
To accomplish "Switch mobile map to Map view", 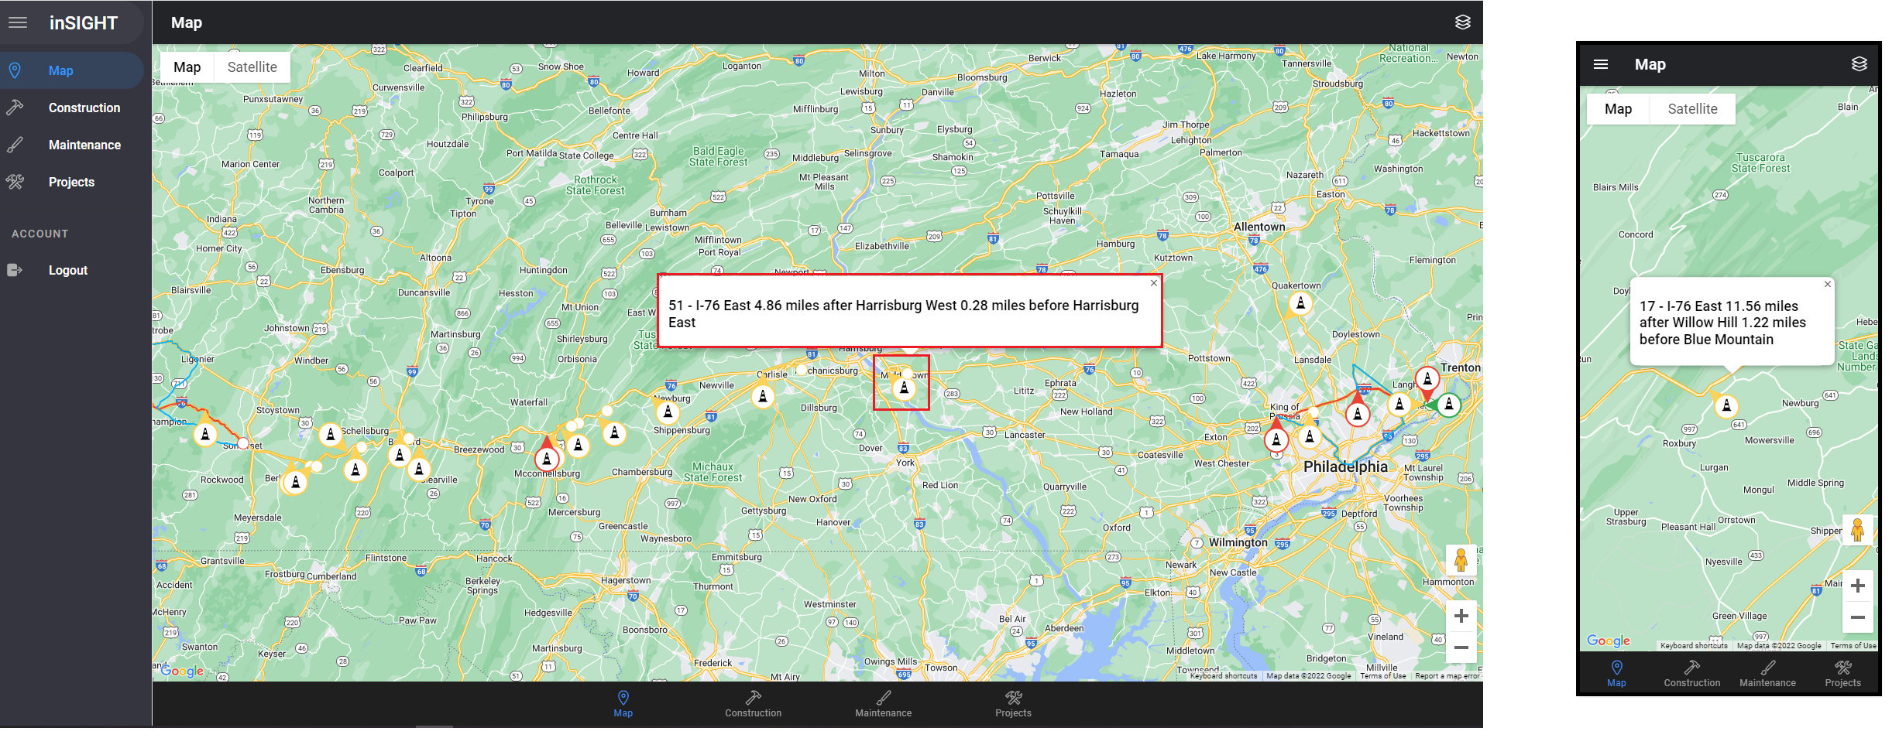I will click(x=1618, y=109).
